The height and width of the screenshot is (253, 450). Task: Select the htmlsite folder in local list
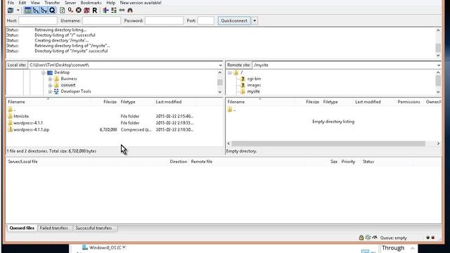(21, 116)
